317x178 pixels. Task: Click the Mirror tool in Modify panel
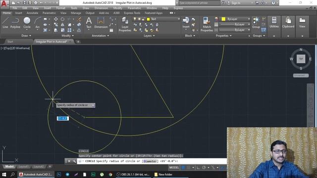[x=62, y=25]
